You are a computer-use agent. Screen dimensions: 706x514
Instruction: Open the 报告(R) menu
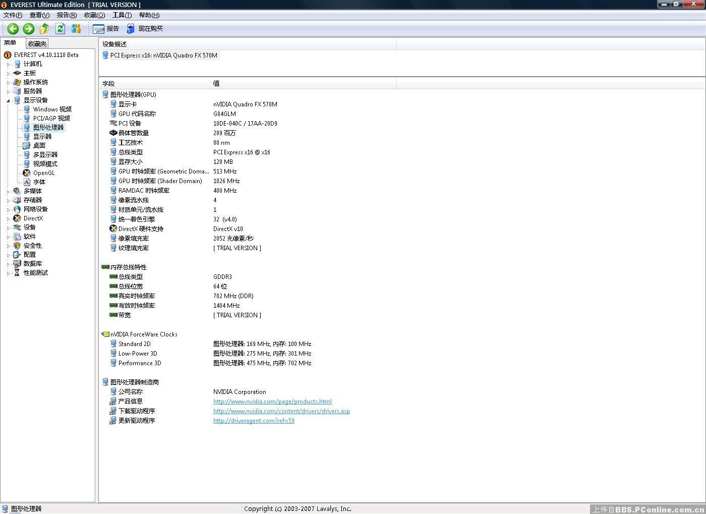coord(67,15)
